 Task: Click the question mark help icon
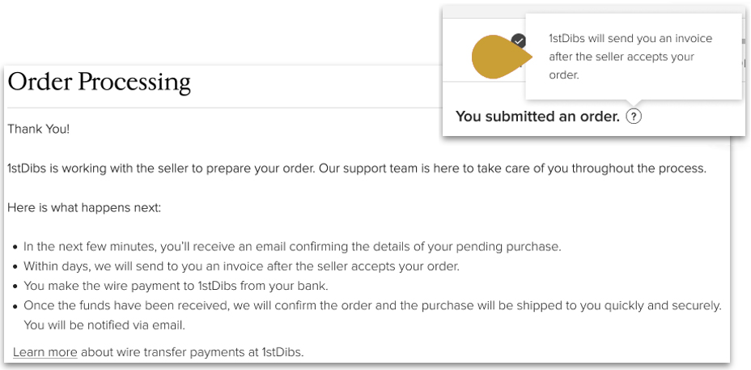634,117
